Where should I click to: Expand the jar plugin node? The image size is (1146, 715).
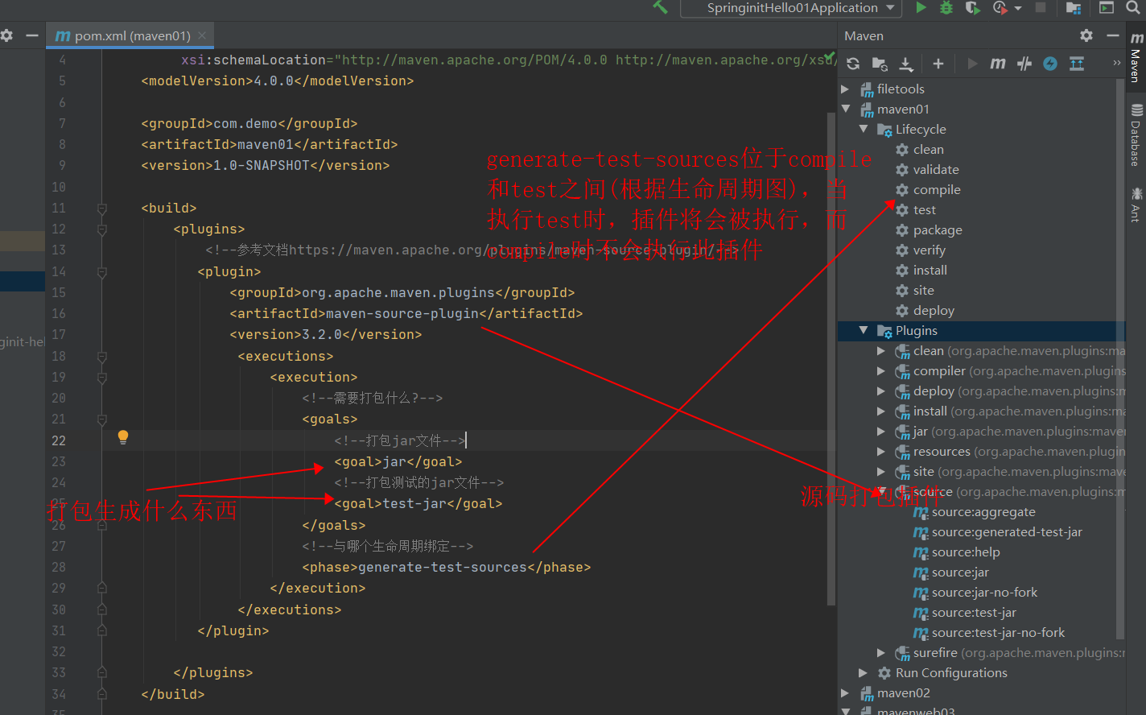click(881, 431)
